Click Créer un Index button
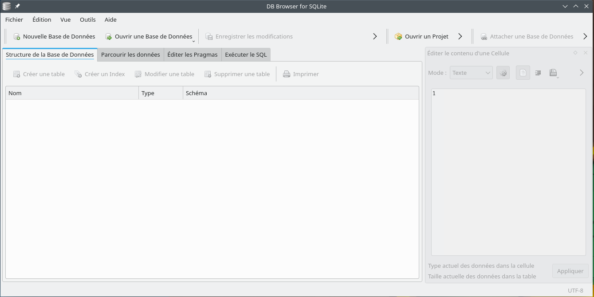This screenshot has width=594, height=297. click(100, 74)
